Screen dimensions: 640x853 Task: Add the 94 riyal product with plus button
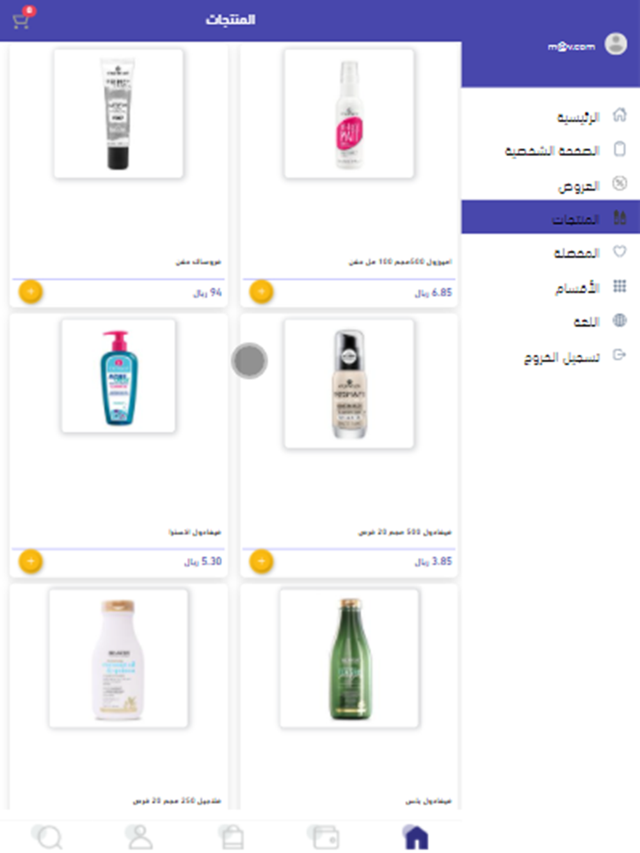(31, 292)
